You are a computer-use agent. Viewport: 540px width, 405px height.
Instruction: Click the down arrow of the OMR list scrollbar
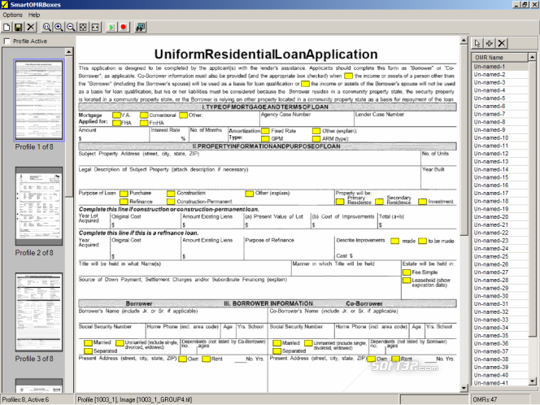click(x=533, y=381)
